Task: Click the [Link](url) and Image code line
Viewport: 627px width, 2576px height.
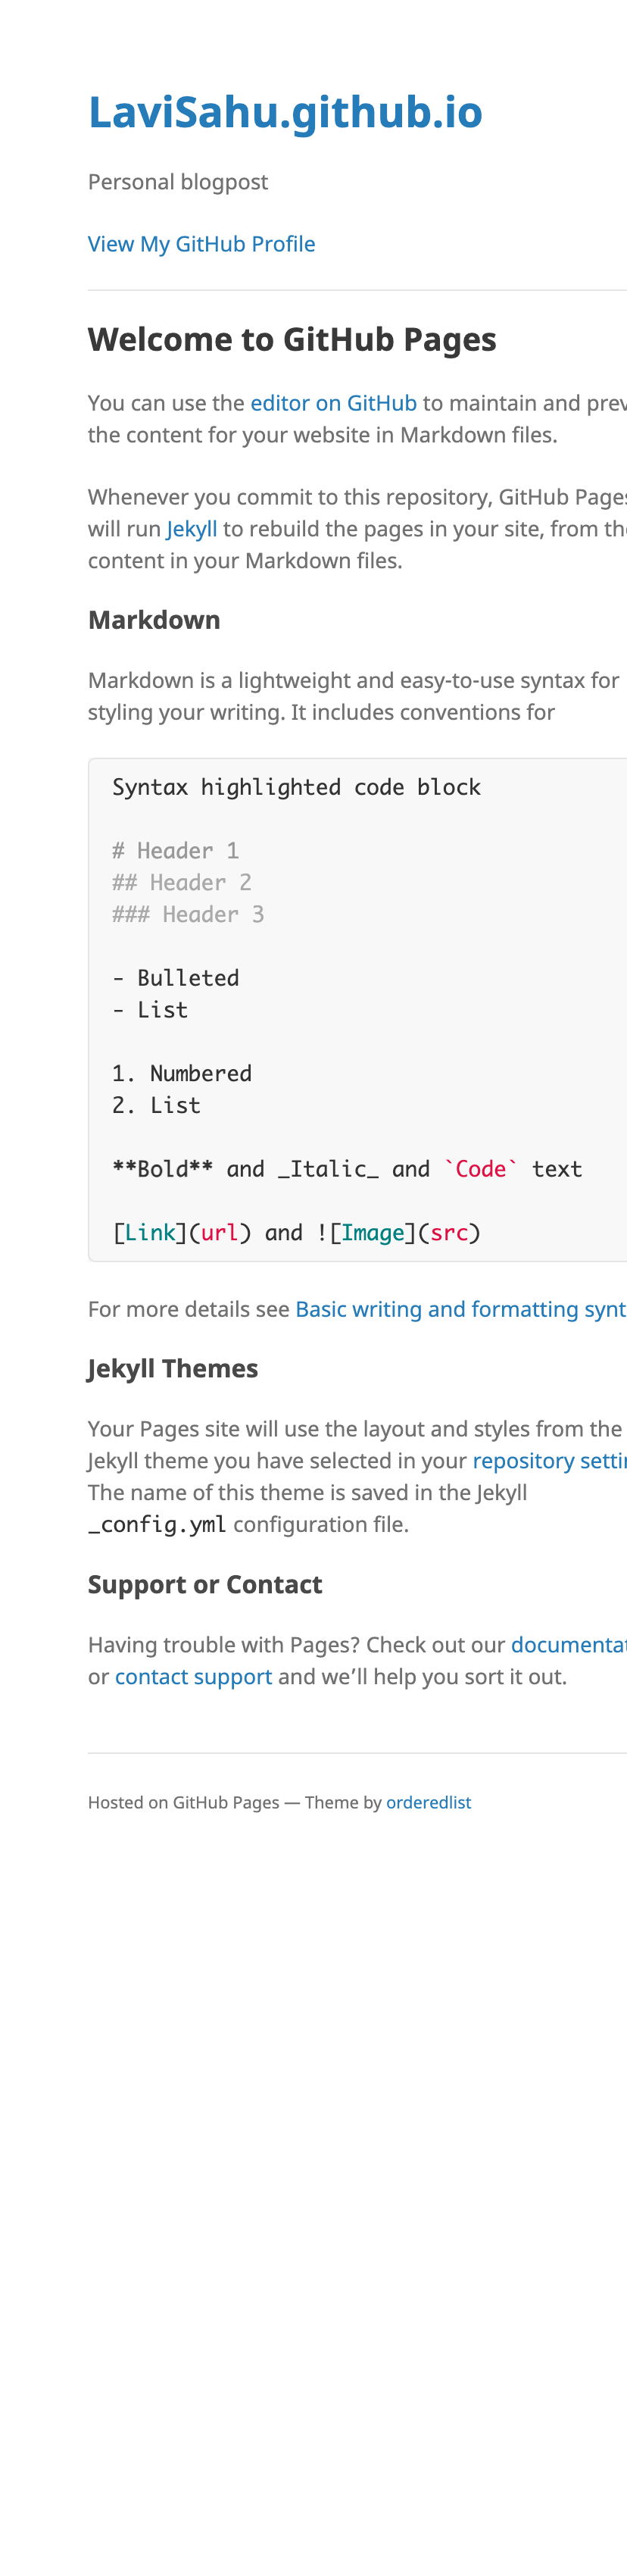Action: click(x=296, y=1233)
